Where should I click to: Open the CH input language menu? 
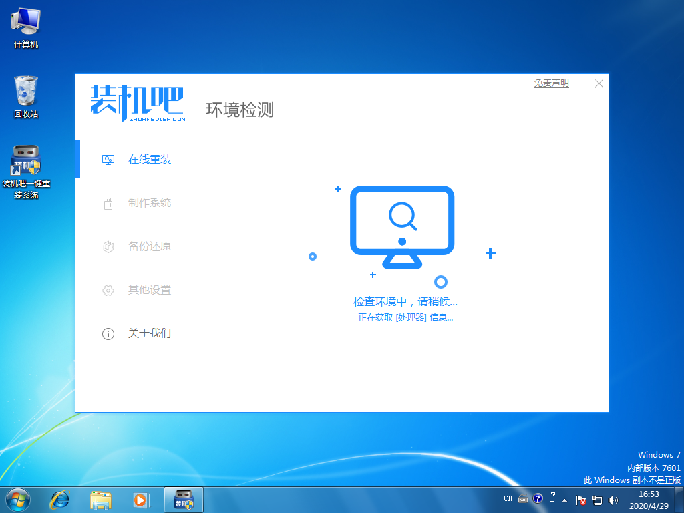tap(508, 499)
